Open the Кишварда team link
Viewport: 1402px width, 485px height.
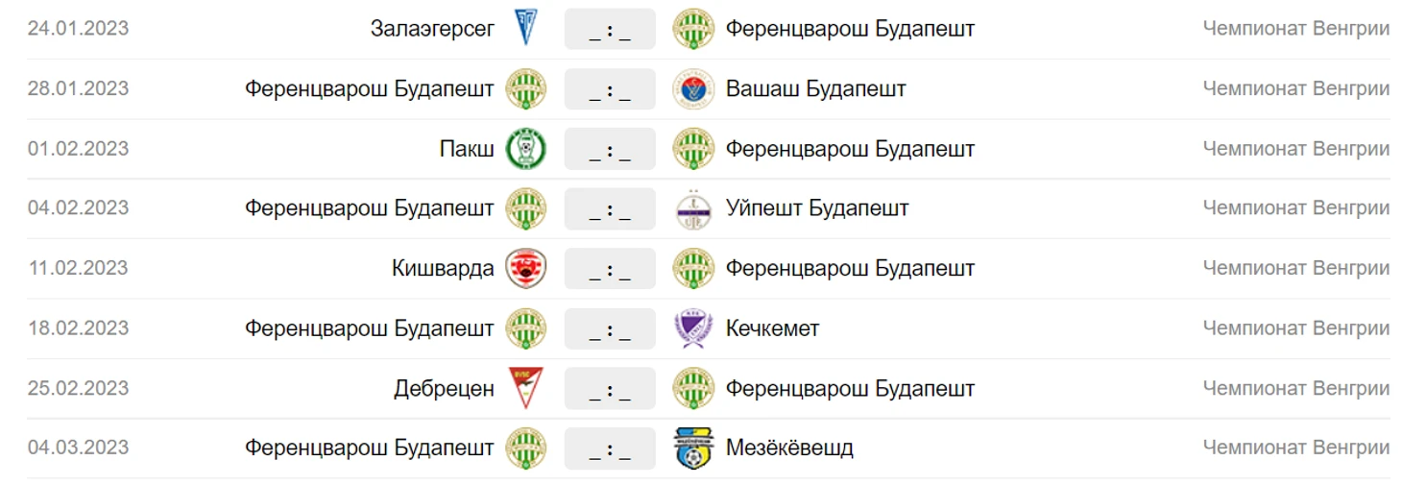pos(443,269)
